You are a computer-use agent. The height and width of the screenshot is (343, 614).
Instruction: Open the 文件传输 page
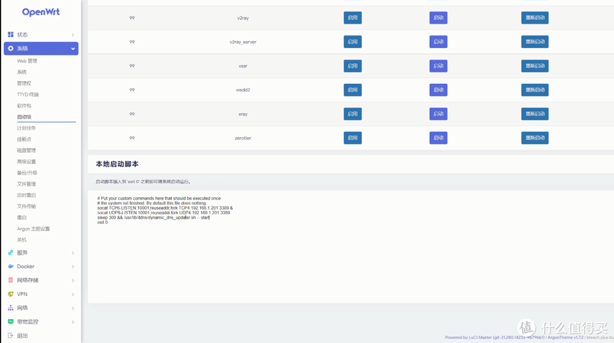click(x=26, y=206)
